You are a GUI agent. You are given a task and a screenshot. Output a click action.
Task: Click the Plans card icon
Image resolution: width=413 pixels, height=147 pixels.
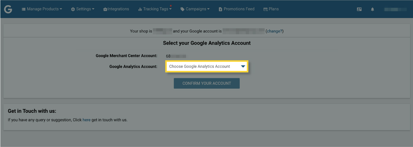click(x=265, y=9)
